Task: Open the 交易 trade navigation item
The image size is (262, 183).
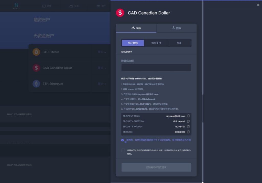Action: click(74, 6)
